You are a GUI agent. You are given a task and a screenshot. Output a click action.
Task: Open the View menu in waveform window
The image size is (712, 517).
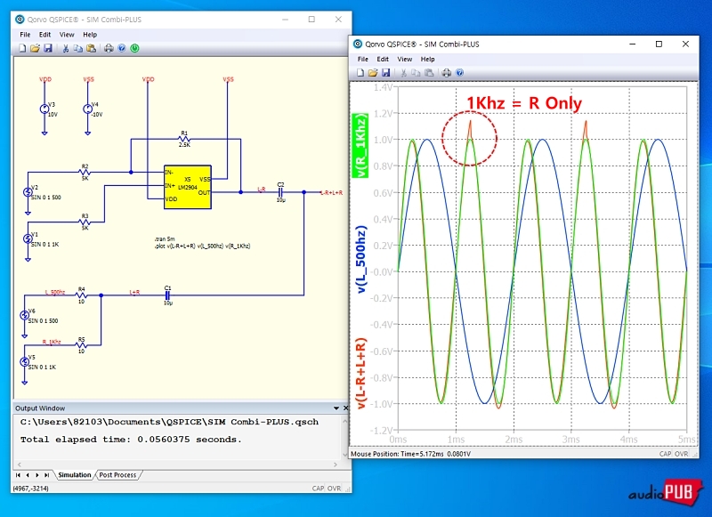tap(405, 59)
